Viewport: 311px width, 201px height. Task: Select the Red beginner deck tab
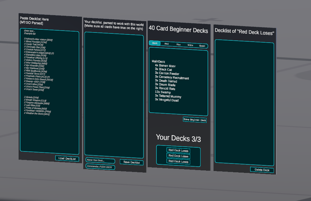click(x=167, y=44)
